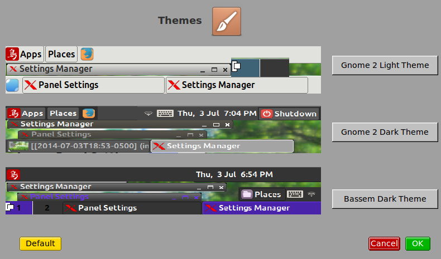The width and height of the screenshot is (441, 259).
Task: Click the Places folder icon in Bassem preview
Action: click(x=247, y=194)
